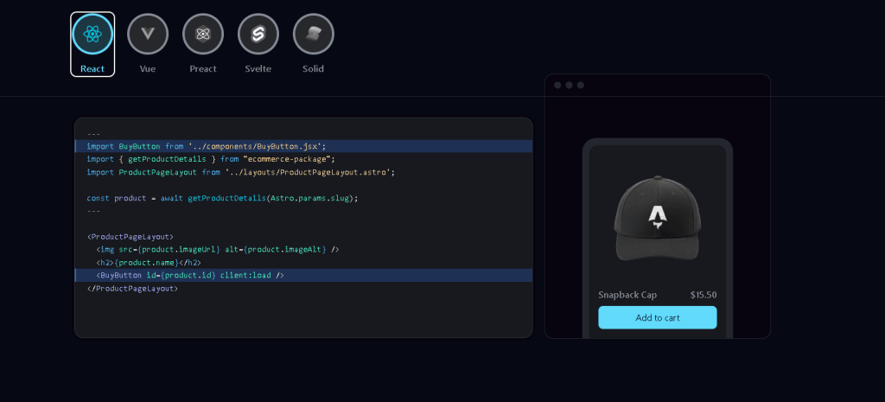The width and height of the screenshot is (885, 402).
Task: Select the Solid framework icon
Action: [x=313, y=34]
